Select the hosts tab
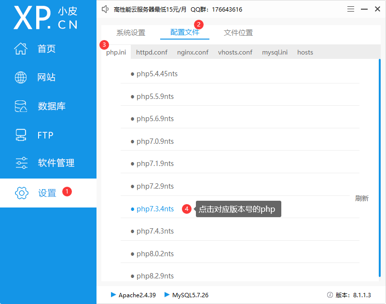 pos(305,52)
